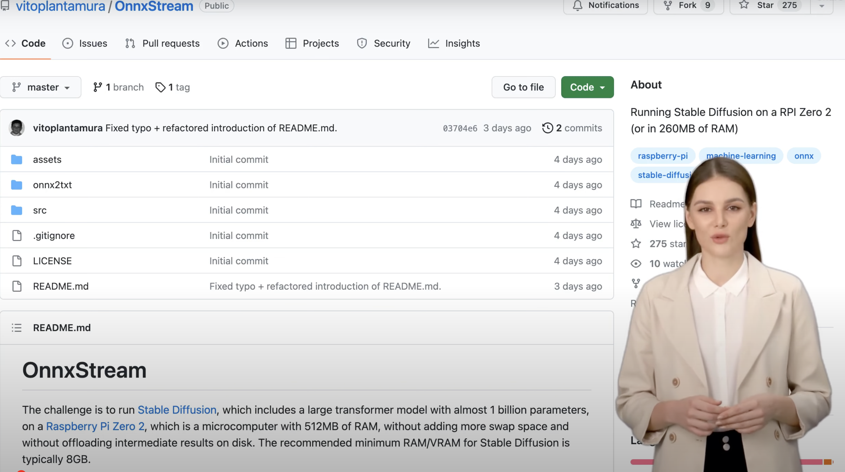Click the 3 days ago timestamp on README.md row
Viewport: 845px width, 472px height.
coord(578,286)
